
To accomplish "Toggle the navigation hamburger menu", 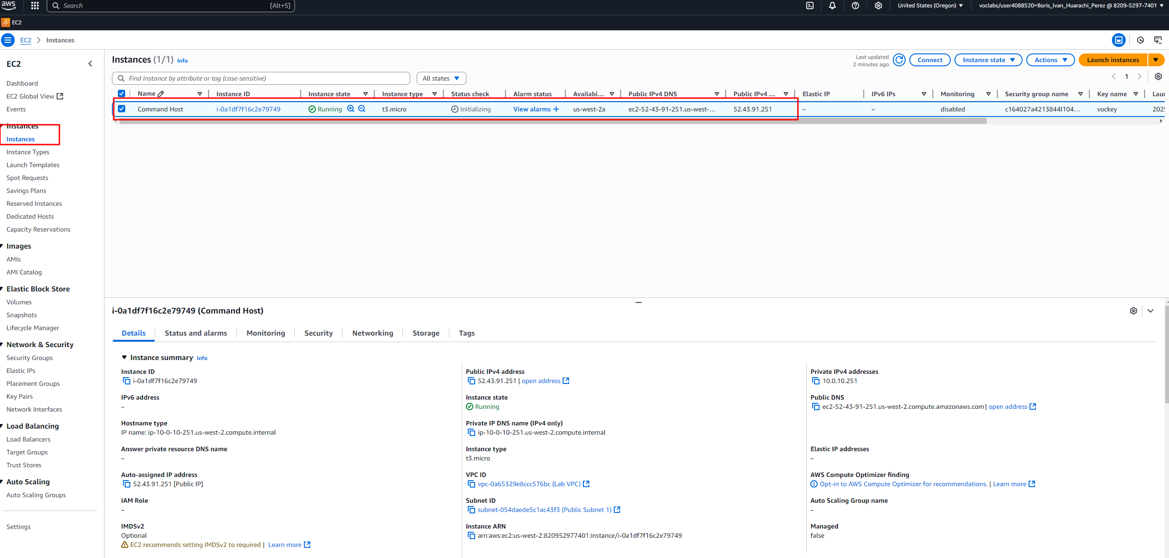I will [8, 40].
